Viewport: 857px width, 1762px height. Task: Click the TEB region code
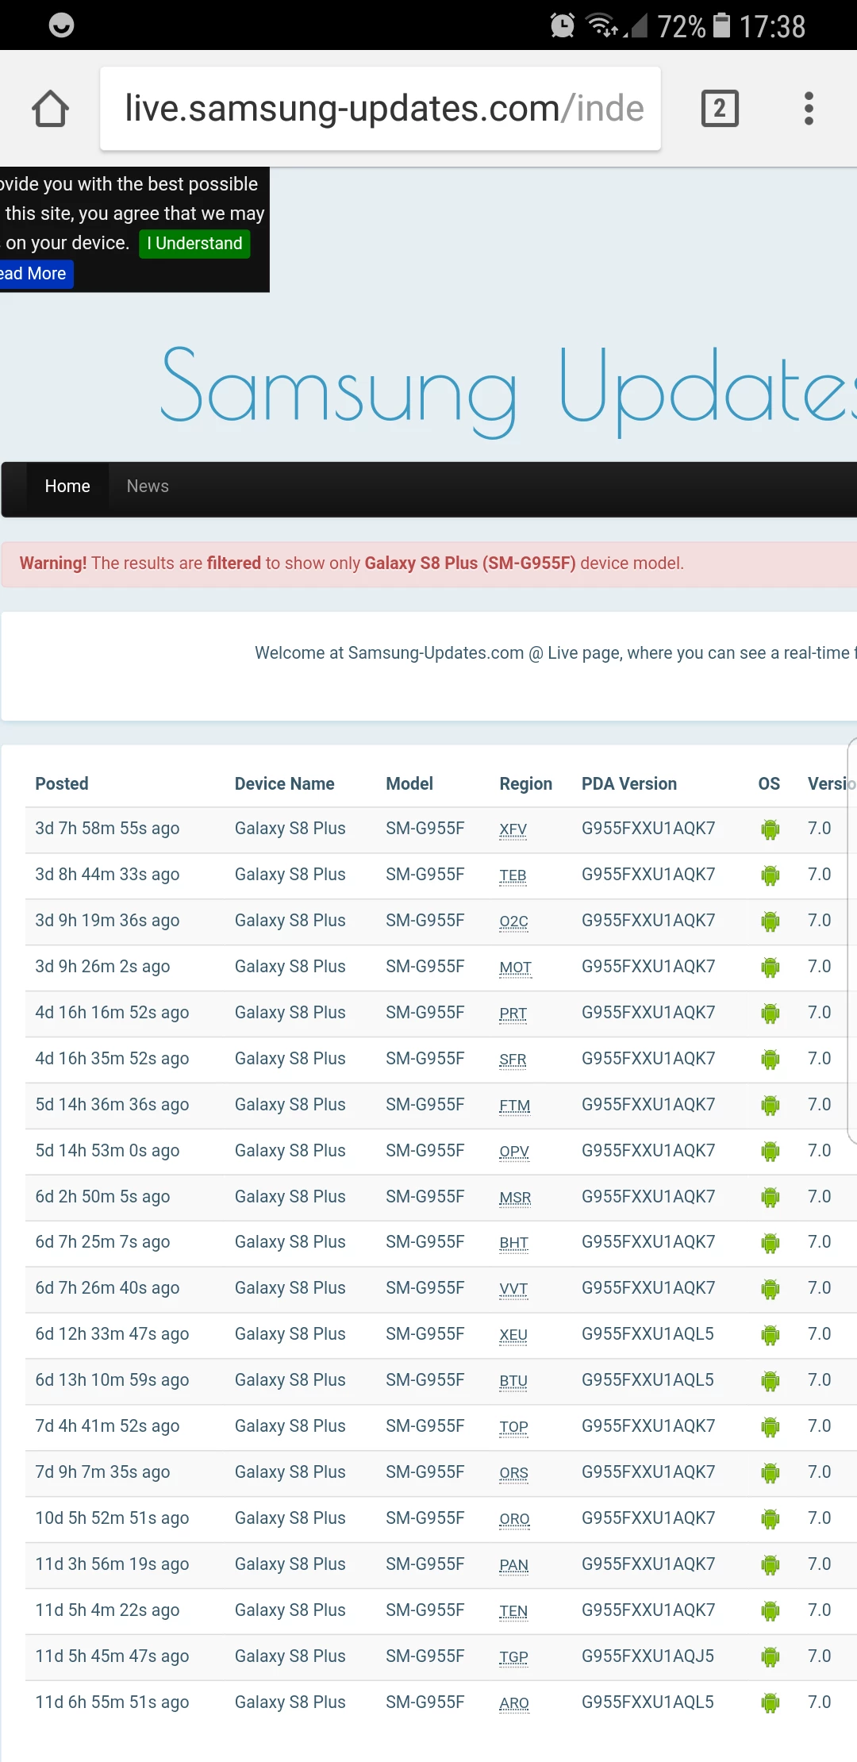click(x=513, y=875)
